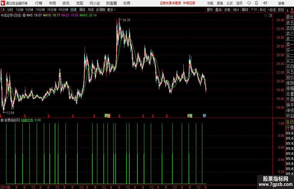
Task: Click the 画线 draw line toolbar button
Action: tap(245, 10)
